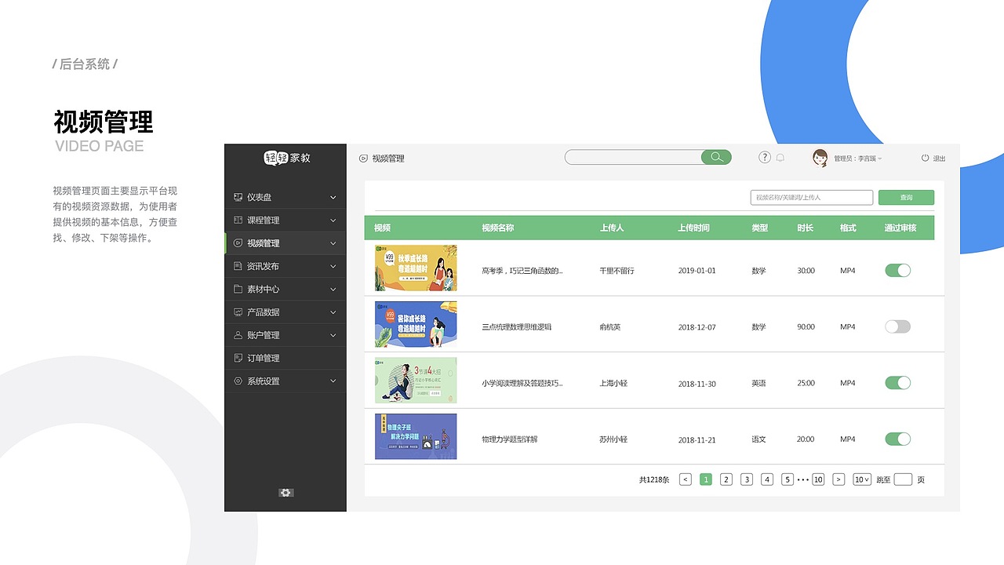Open the page size 10 dropdown

click(x=861, y=479)
